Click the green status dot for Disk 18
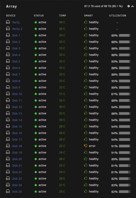Viewport: 136px width, 198px height. (x=36, y=146)
